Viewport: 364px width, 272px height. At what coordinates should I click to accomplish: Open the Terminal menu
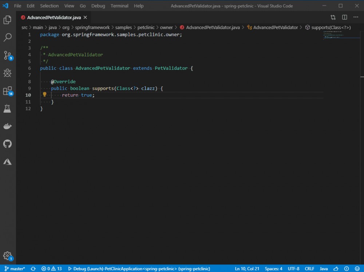click(119, 5)
